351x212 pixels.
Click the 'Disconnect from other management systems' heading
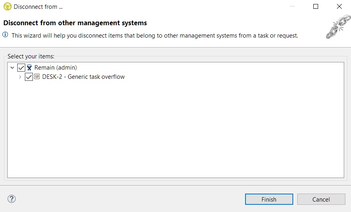coord(75,23)
